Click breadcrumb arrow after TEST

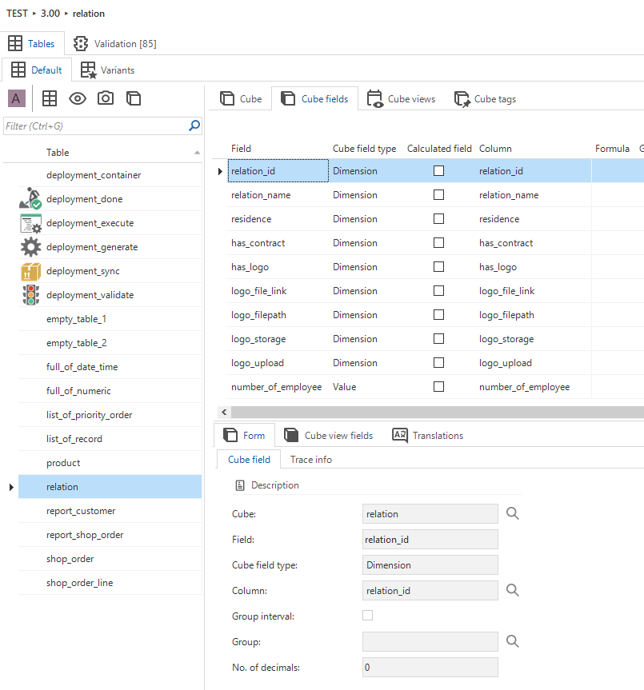point(34,14)
